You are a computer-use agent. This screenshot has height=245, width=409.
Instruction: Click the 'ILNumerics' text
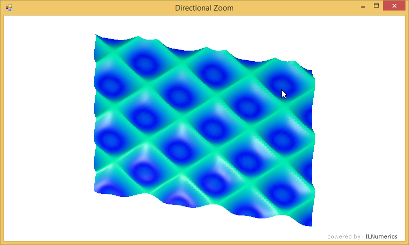tap(381, 236)
